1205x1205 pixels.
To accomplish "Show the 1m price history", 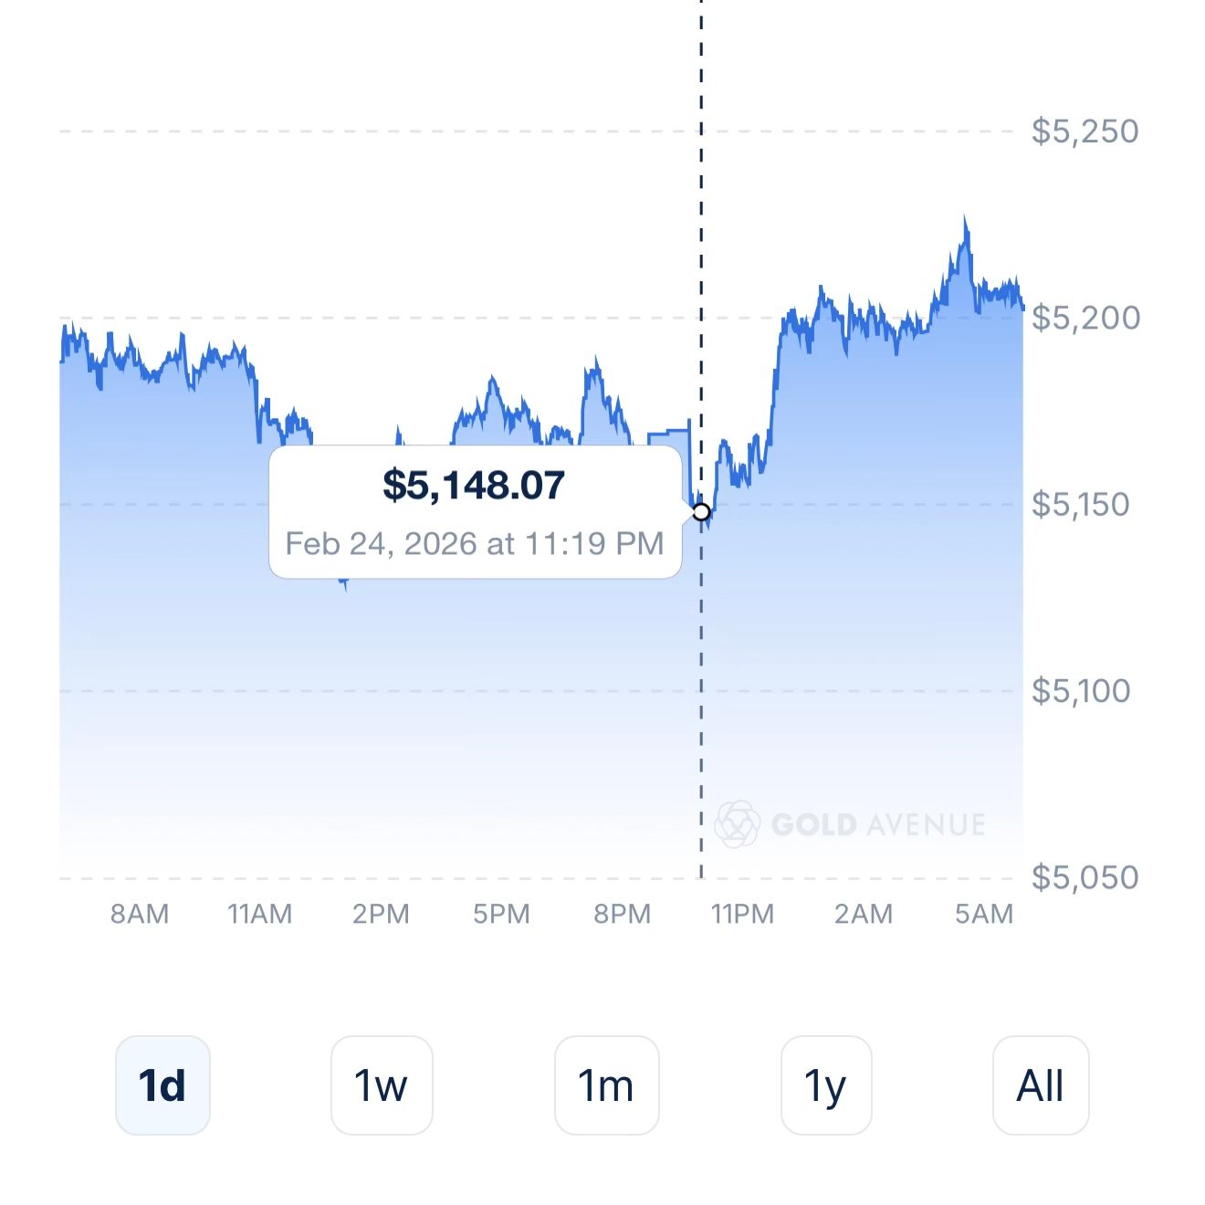I will click(x=606, y=1085).
